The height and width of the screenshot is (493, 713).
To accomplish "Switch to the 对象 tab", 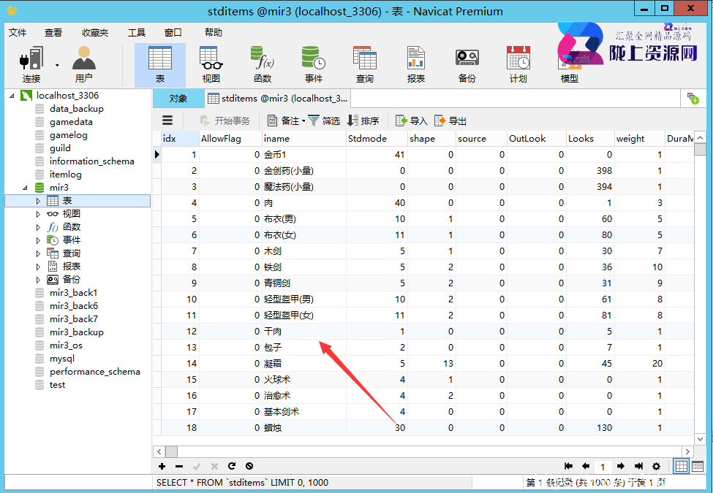I will click(x=178, y=98).
